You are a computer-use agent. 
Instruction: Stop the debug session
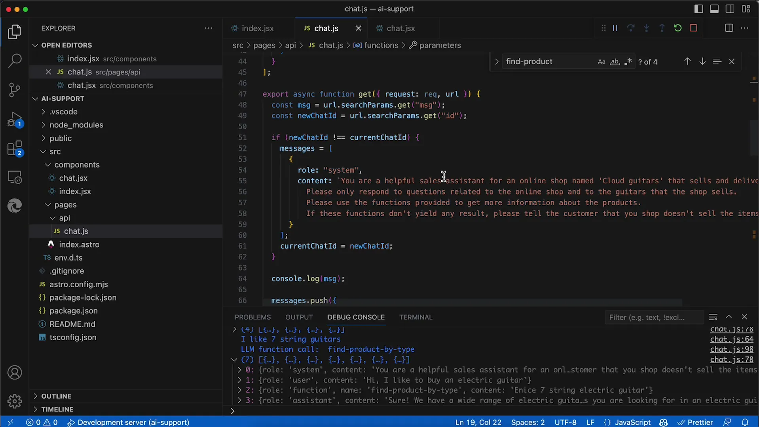(x=693, y=28)
